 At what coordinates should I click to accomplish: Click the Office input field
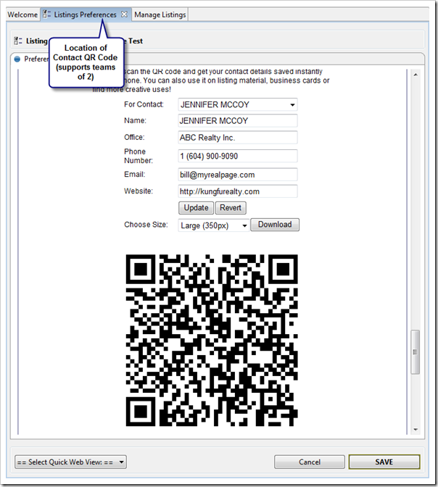click(x=238, y=137)
